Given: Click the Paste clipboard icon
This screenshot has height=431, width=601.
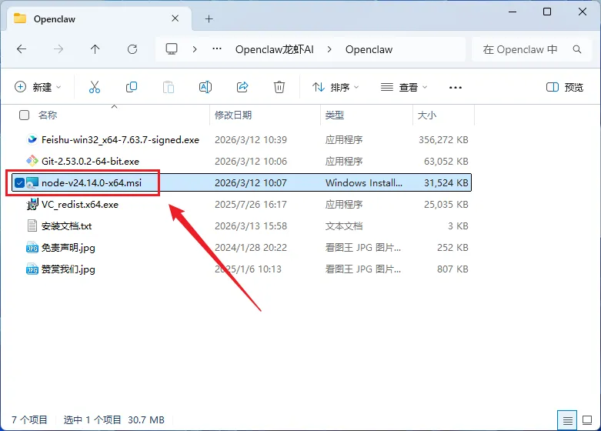Looking at the screenshot, I should click(169, 87).
